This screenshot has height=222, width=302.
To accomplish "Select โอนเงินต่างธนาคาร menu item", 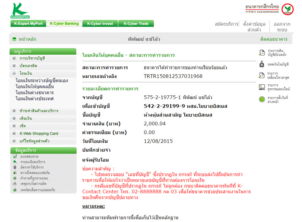I will pyautogui.click(x=34, y=92).
